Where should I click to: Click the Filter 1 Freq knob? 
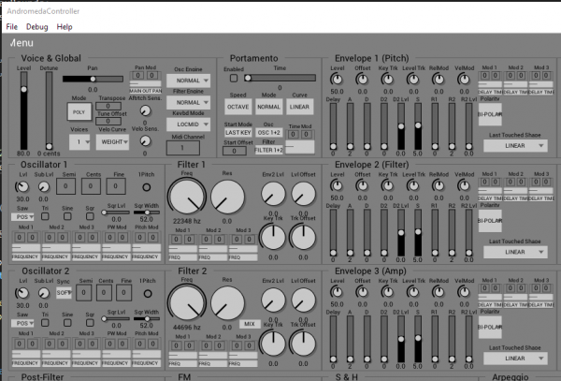pos(187,196)
